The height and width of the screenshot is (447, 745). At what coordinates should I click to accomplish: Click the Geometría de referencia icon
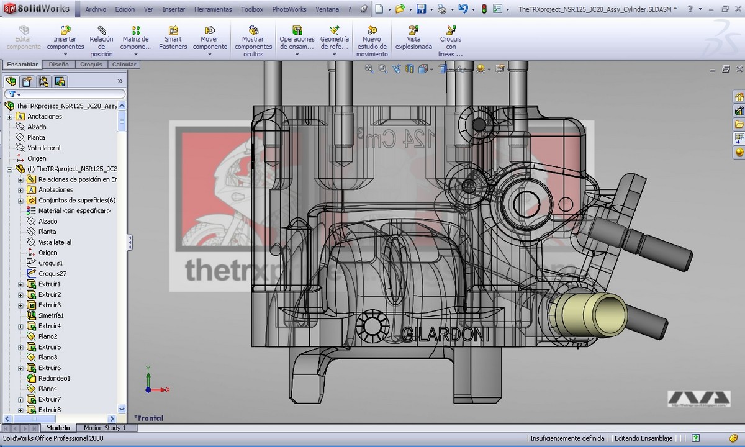[x=334, y=30]
